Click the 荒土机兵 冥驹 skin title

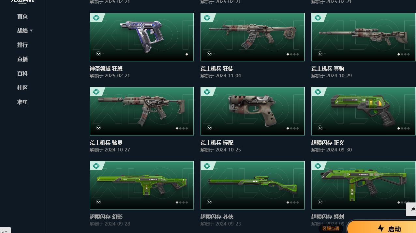point(328,69)
